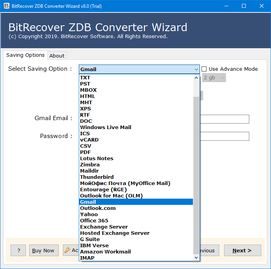This screenshot has height=269, width=271.
Task: Choose Windows Live Mail option
Action: pos(136,128)
